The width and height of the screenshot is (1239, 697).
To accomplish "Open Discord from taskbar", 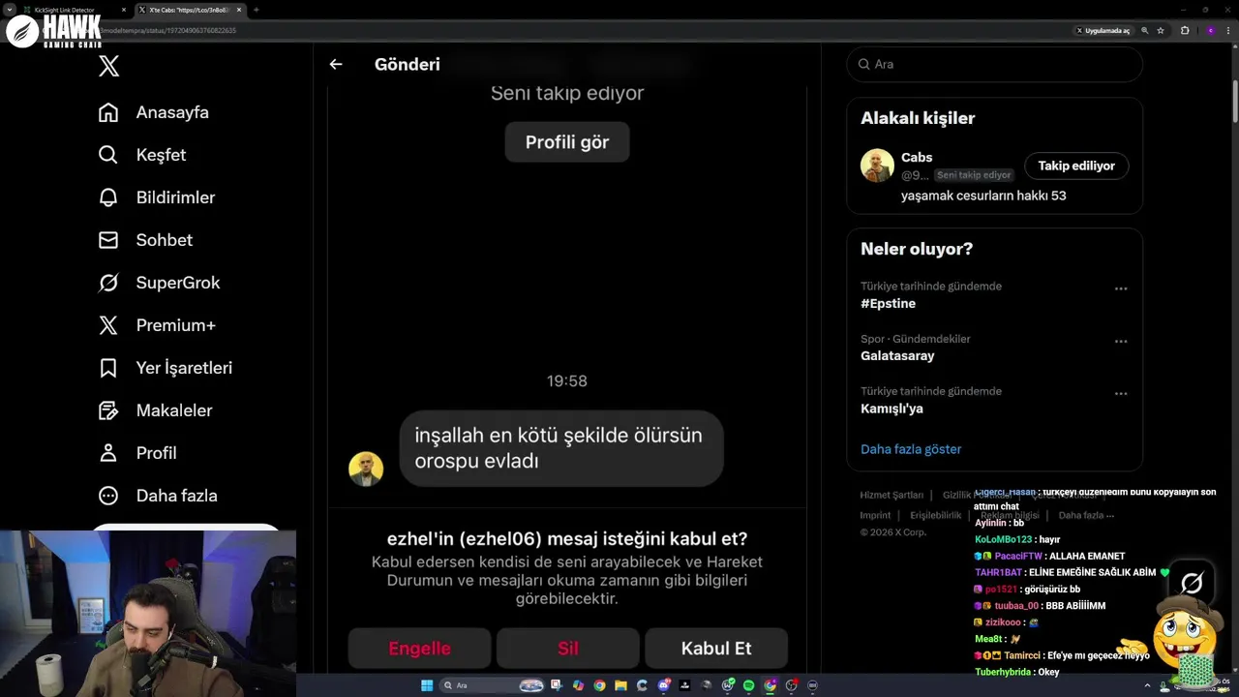I will [664, 685].
